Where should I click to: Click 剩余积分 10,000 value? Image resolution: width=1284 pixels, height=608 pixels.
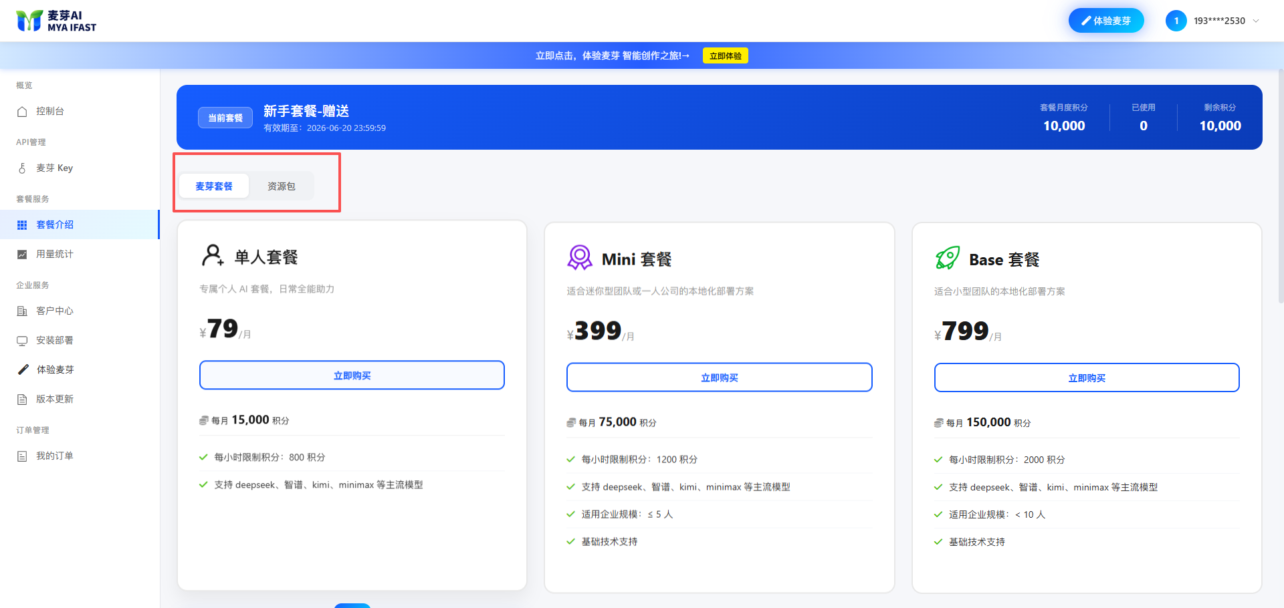pos(1220,126)
